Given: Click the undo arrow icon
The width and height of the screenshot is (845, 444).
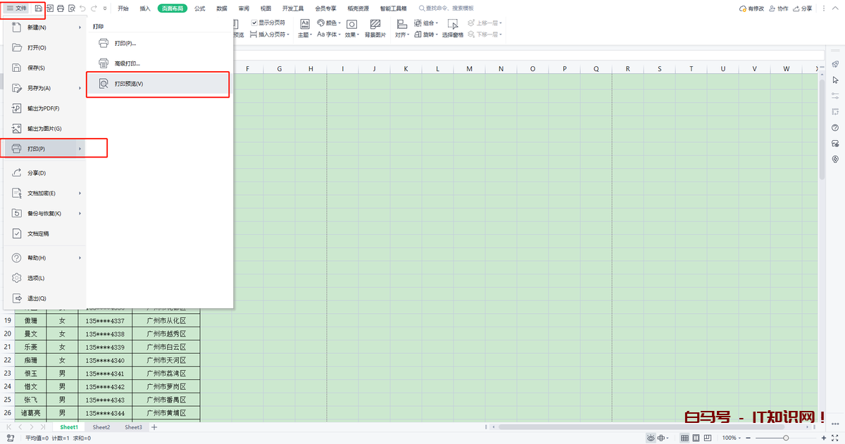Looking at the screenshot, I should click(x=83, y=8).
